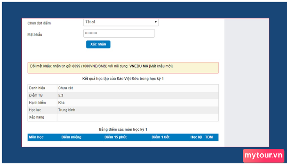Image resolution: width=287 pixels, height=166 pixels.
Task: Click the 'Điểm 1 tiết' column header
Action: (x=160, y=137)
